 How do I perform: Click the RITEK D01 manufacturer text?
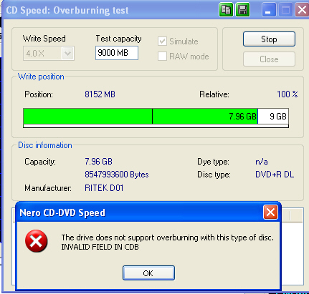tap(104, 188)
